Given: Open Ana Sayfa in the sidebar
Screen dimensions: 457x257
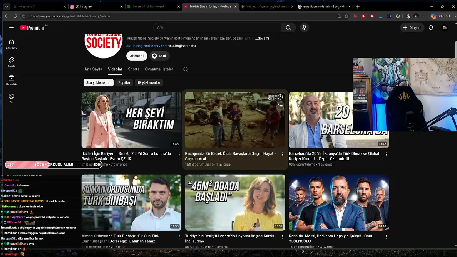Looking at the screenshot, I should pyautogui.click(x=11, y=44).
